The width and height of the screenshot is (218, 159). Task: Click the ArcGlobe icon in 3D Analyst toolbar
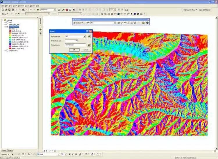point(147,23)
